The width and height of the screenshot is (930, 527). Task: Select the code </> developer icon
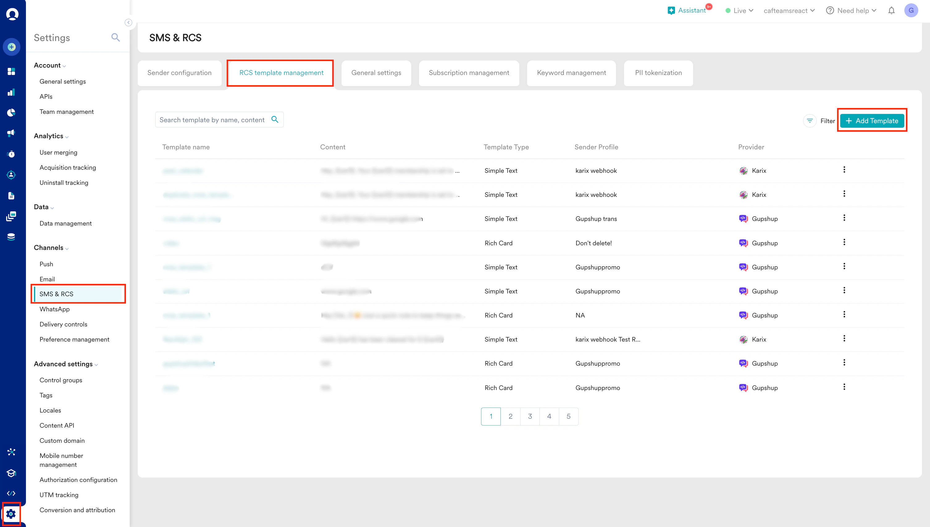[11, 493]
